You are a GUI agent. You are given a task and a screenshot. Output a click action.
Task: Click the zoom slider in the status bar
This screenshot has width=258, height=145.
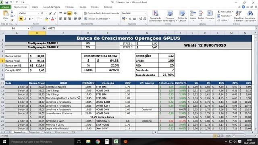(245, 136)
